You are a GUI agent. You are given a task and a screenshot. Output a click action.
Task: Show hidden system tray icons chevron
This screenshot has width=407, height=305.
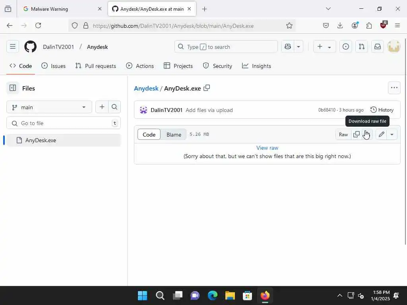click(x=339, y=295)
